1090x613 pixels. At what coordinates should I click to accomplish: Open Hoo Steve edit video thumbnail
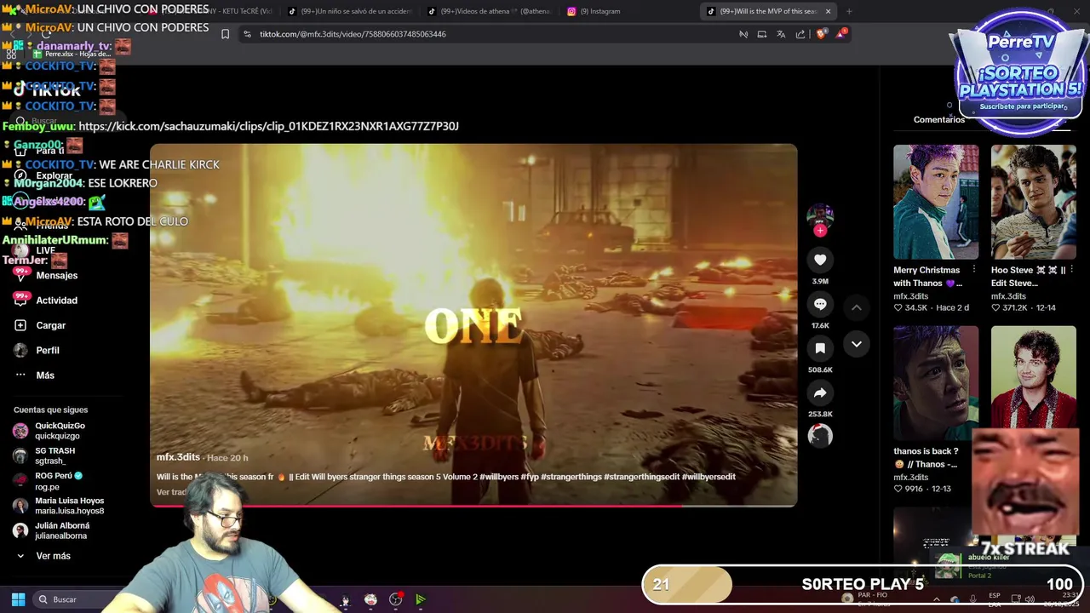[1034, 202]
